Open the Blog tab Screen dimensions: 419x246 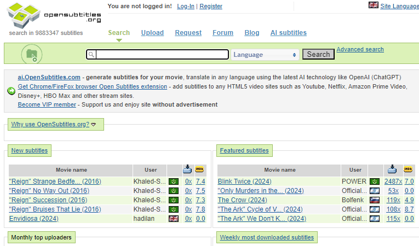point(252,33)
